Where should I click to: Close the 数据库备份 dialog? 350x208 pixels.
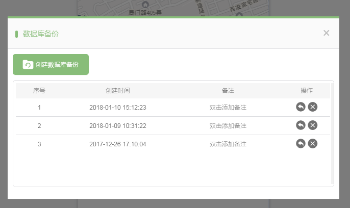click(326, 33)
